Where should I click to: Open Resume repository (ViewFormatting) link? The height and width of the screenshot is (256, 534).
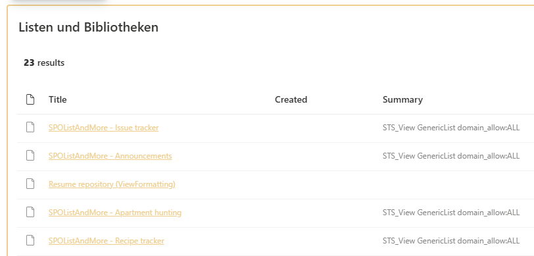click(112, 184)
